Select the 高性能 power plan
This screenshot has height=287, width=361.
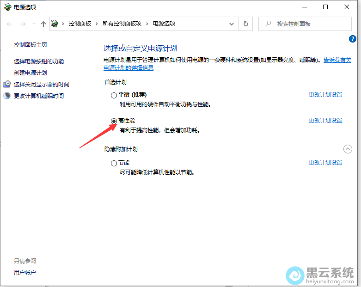pos(114,121)
